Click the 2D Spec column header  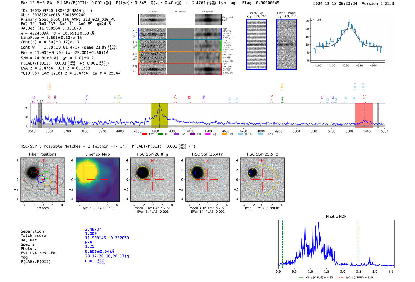pos(153,12)
